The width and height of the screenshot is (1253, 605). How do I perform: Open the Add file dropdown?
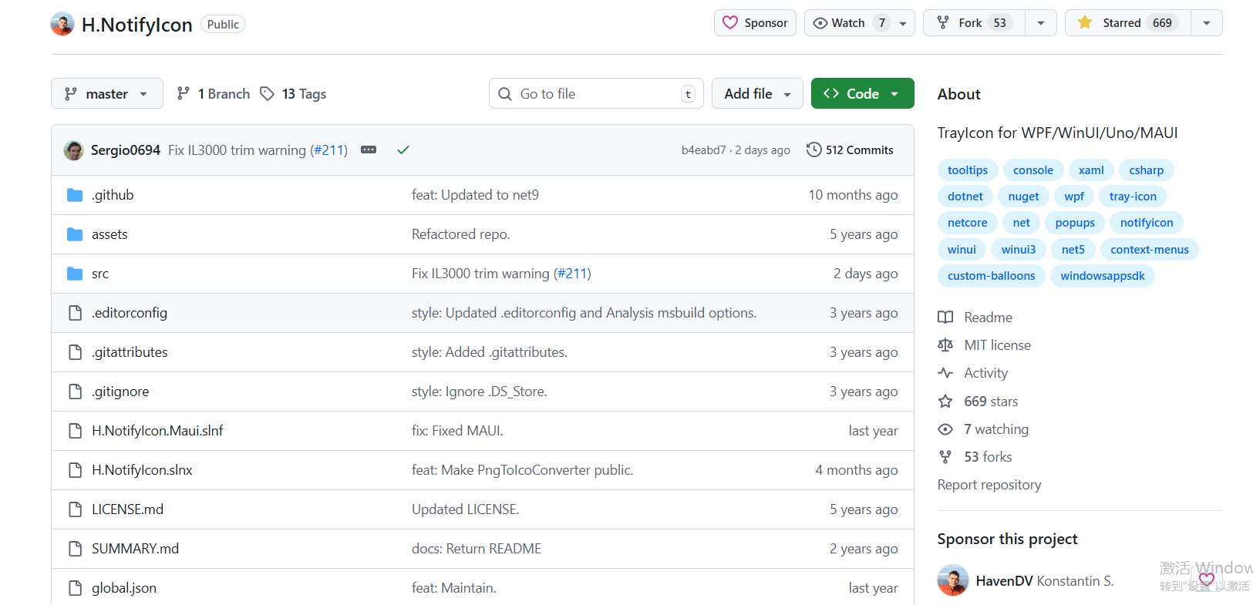(757, 94)
